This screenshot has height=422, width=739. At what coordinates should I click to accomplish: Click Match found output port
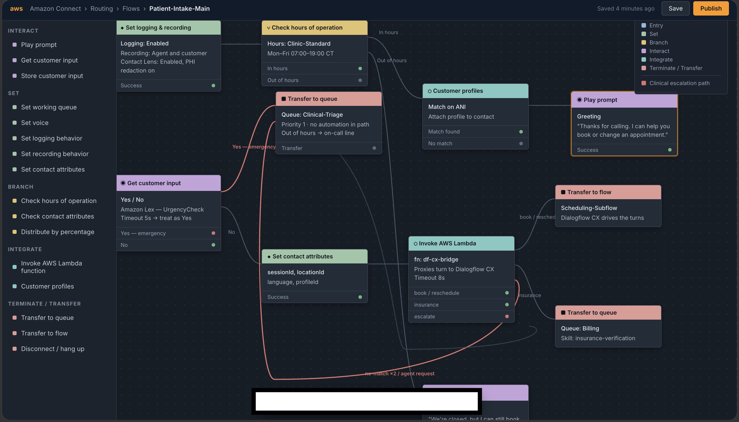[x=521, y=131]
